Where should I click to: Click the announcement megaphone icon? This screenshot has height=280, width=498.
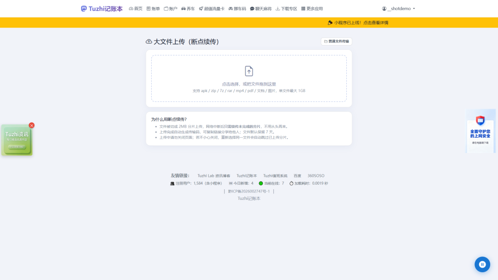(330, 23)
